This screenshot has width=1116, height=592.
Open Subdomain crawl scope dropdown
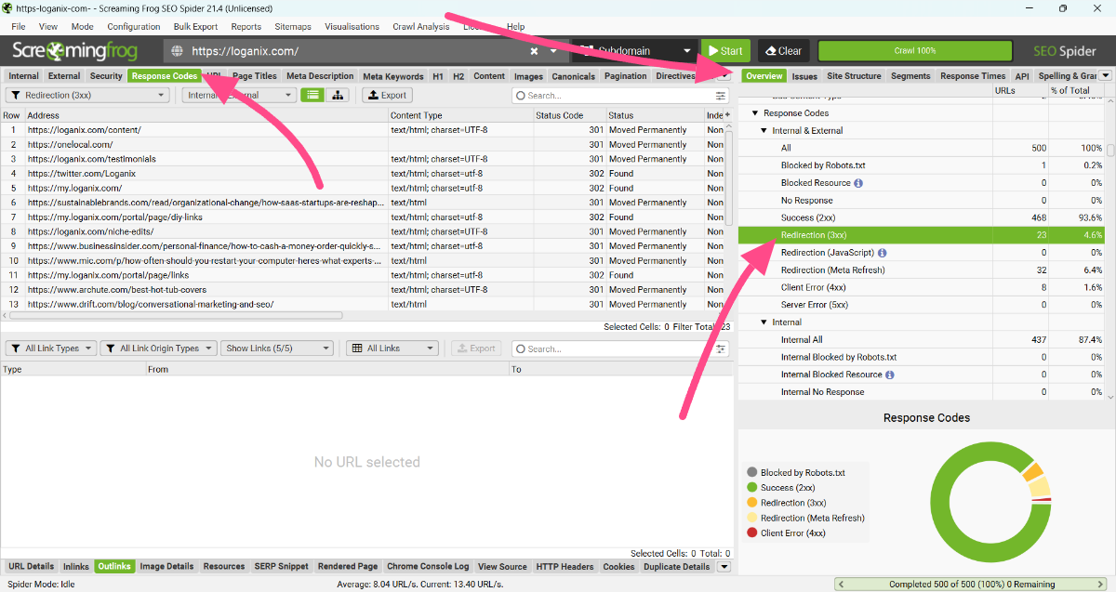click(x=633, y=51)
